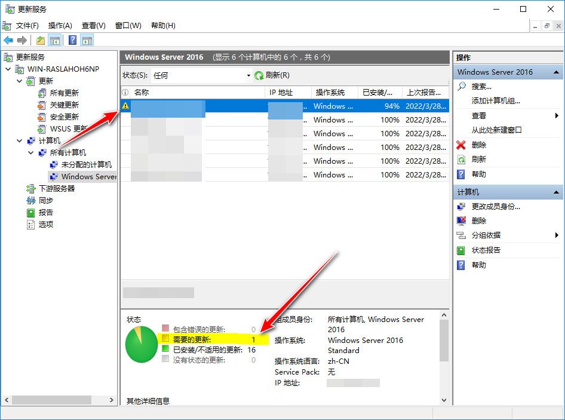Click details pane vertical scrollbar down arrow
The image size is (565, 420).
coord(444,400)
